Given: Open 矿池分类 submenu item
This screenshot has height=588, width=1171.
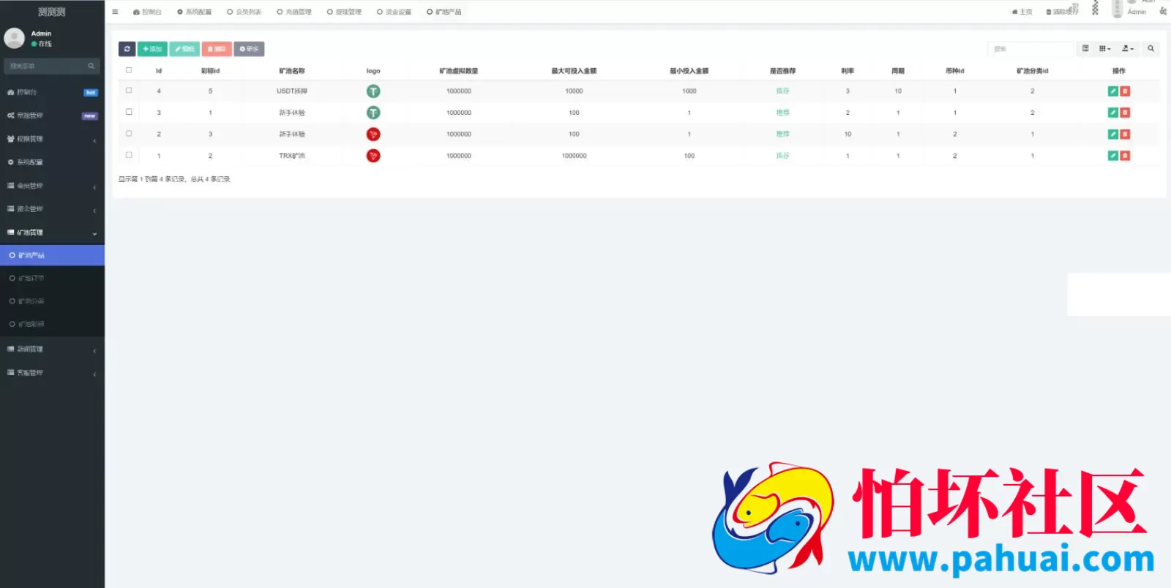Looking at the screenshot, I should [52, 301].
